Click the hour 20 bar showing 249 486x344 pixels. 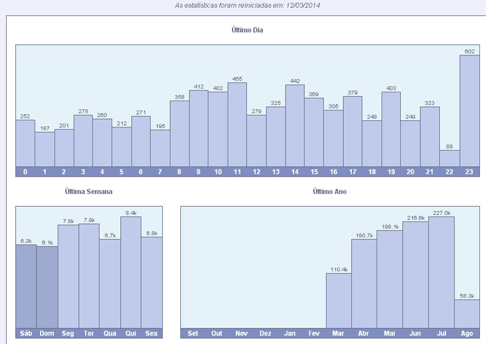tap(411, 144)
